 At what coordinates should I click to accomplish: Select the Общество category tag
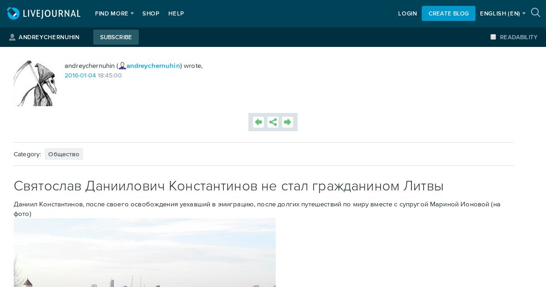tap(64, 154)
